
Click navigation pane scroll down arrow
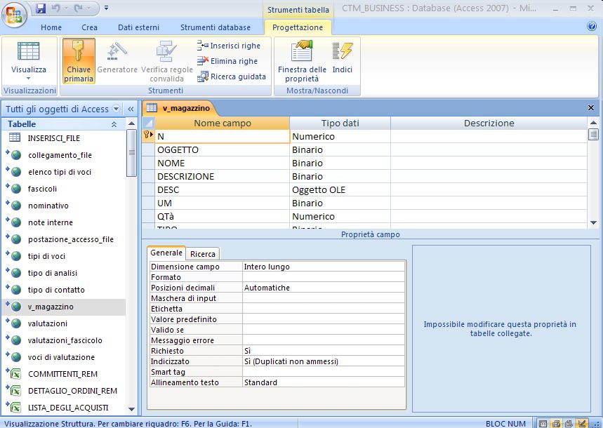point(131,409)
